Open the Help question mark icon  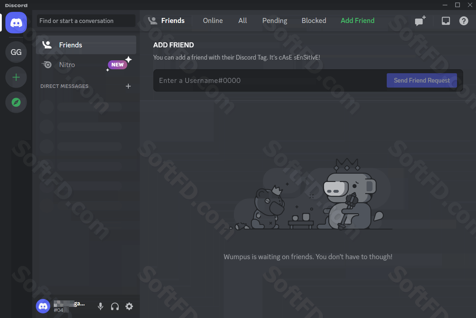[x=464, y=21]
